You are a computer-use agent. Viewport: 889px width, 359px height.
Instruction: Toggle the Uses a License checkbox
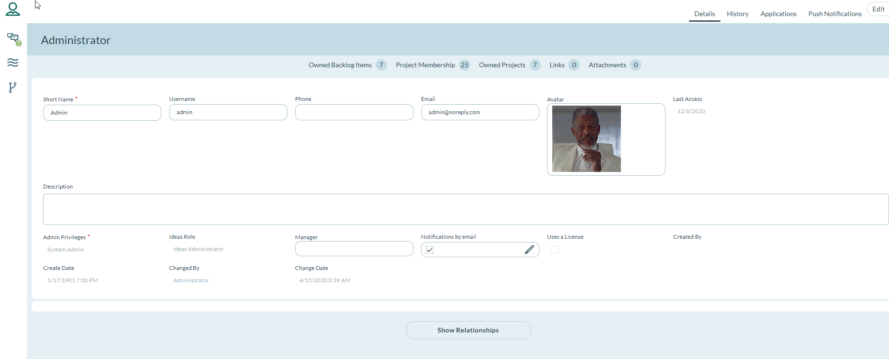pos(555,250)
